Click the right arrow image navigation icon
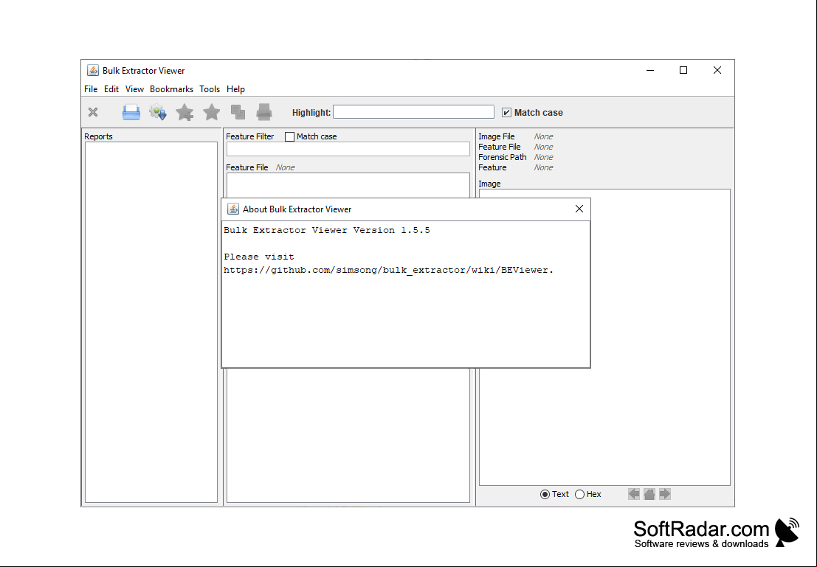 [665, 494]
